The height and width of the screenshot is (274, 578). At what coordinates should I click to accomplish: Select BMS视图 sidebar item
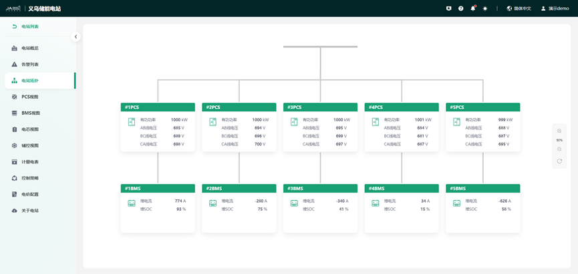pyautogui.click(x=30, y=113)
